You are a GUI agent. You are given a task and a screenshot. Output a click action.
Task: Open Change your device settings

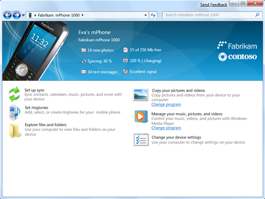pos(176,137)
